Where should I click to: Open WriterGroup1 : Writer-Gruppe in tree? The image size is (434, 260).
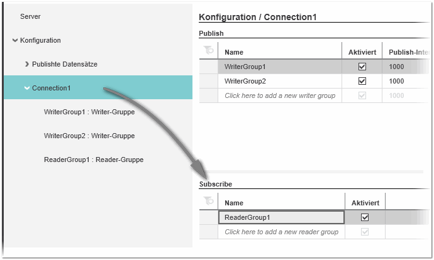click(89, 112)
